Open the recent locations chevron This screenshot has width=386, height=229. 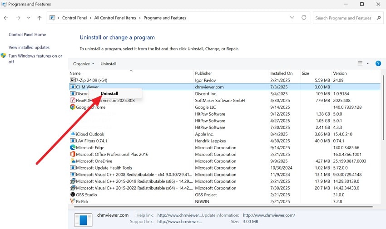tap(29, 18)
